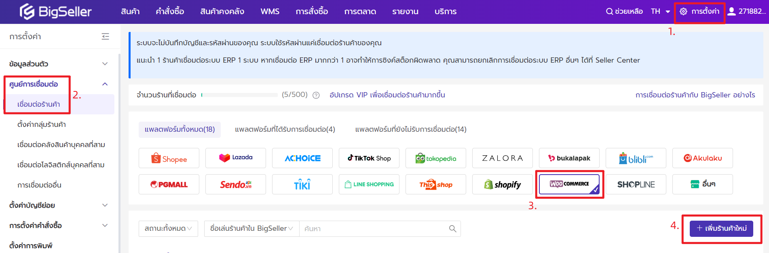Collapse the ศูนย์การเชื่อมต่อ sidebar section
The width and height of the screenshot is (769, 253).
coord(105,84)
